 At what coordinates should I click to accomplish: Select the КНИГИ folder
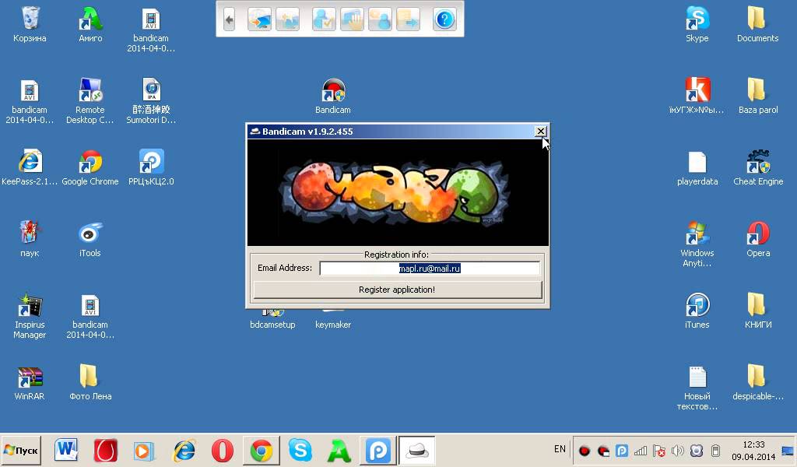758,311
